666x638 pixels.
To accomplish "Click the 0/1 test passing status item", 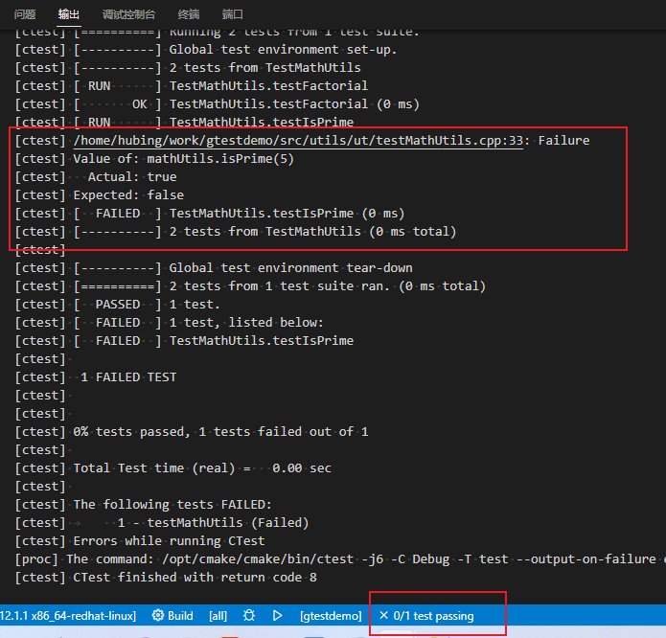I will 426,616.
